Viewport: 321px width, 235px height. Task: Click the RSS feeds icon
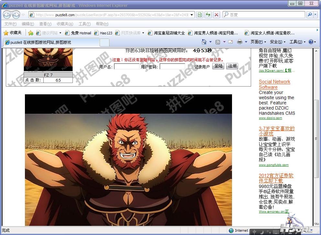pyautogui.click(x=218, y=42)
